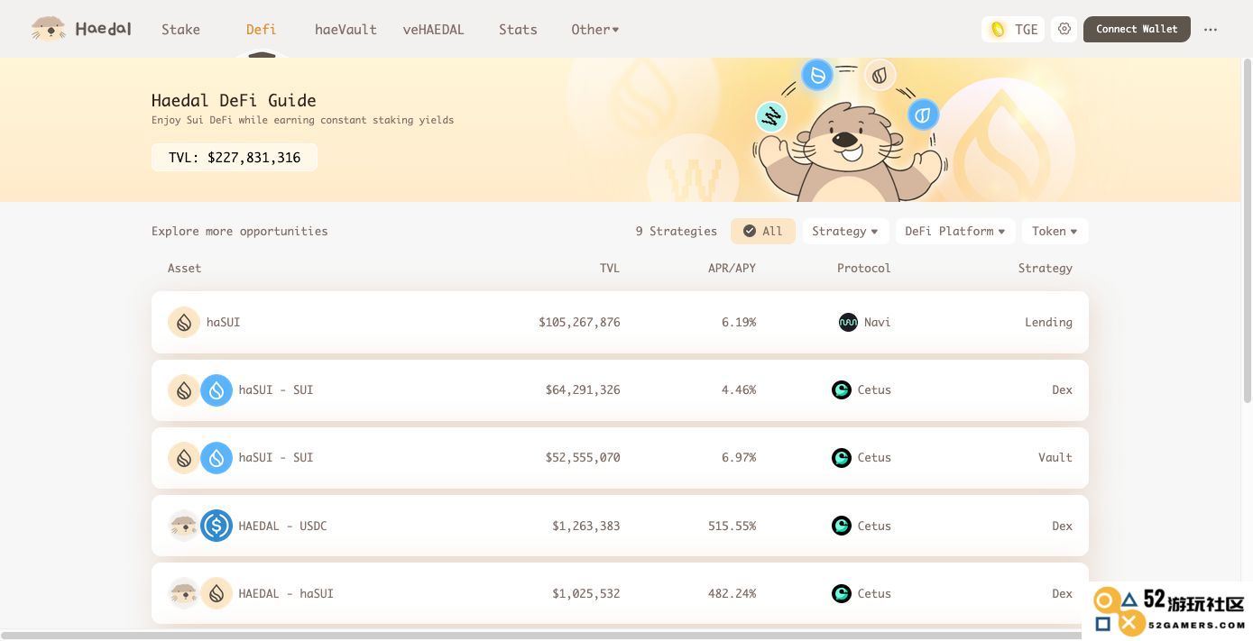1253x641 pixels.
Task: Click the 9 Strategies count text
Action: 677,231
